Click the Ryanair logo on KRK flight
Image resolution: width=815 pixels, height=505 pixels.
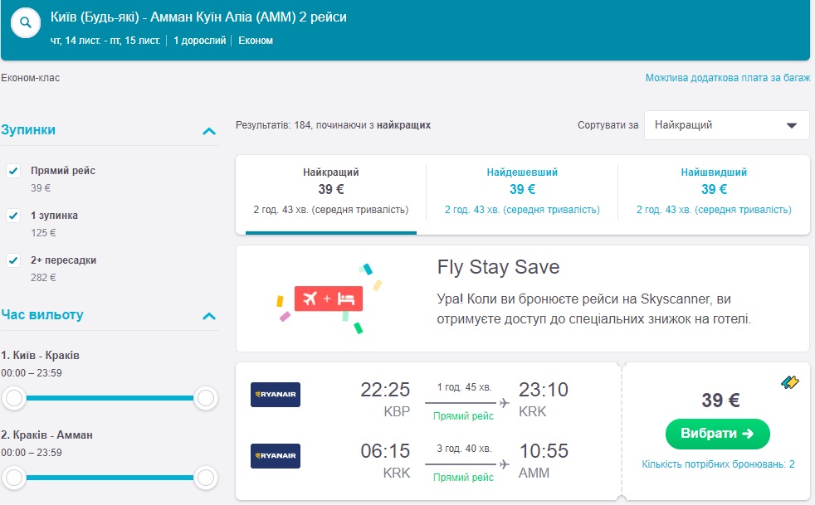coord(276,456)
